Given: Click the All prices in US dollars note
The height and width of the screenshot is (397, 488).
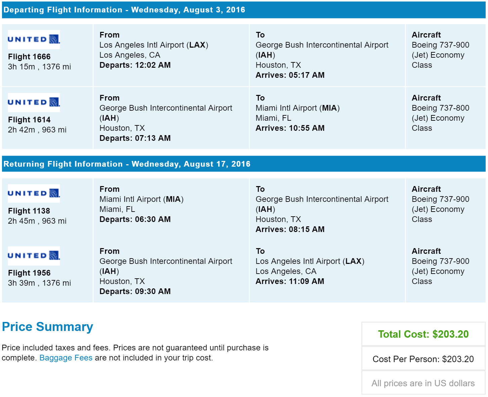Looking at the screenshot, I should pyautogui.click(x=424, y=383).
